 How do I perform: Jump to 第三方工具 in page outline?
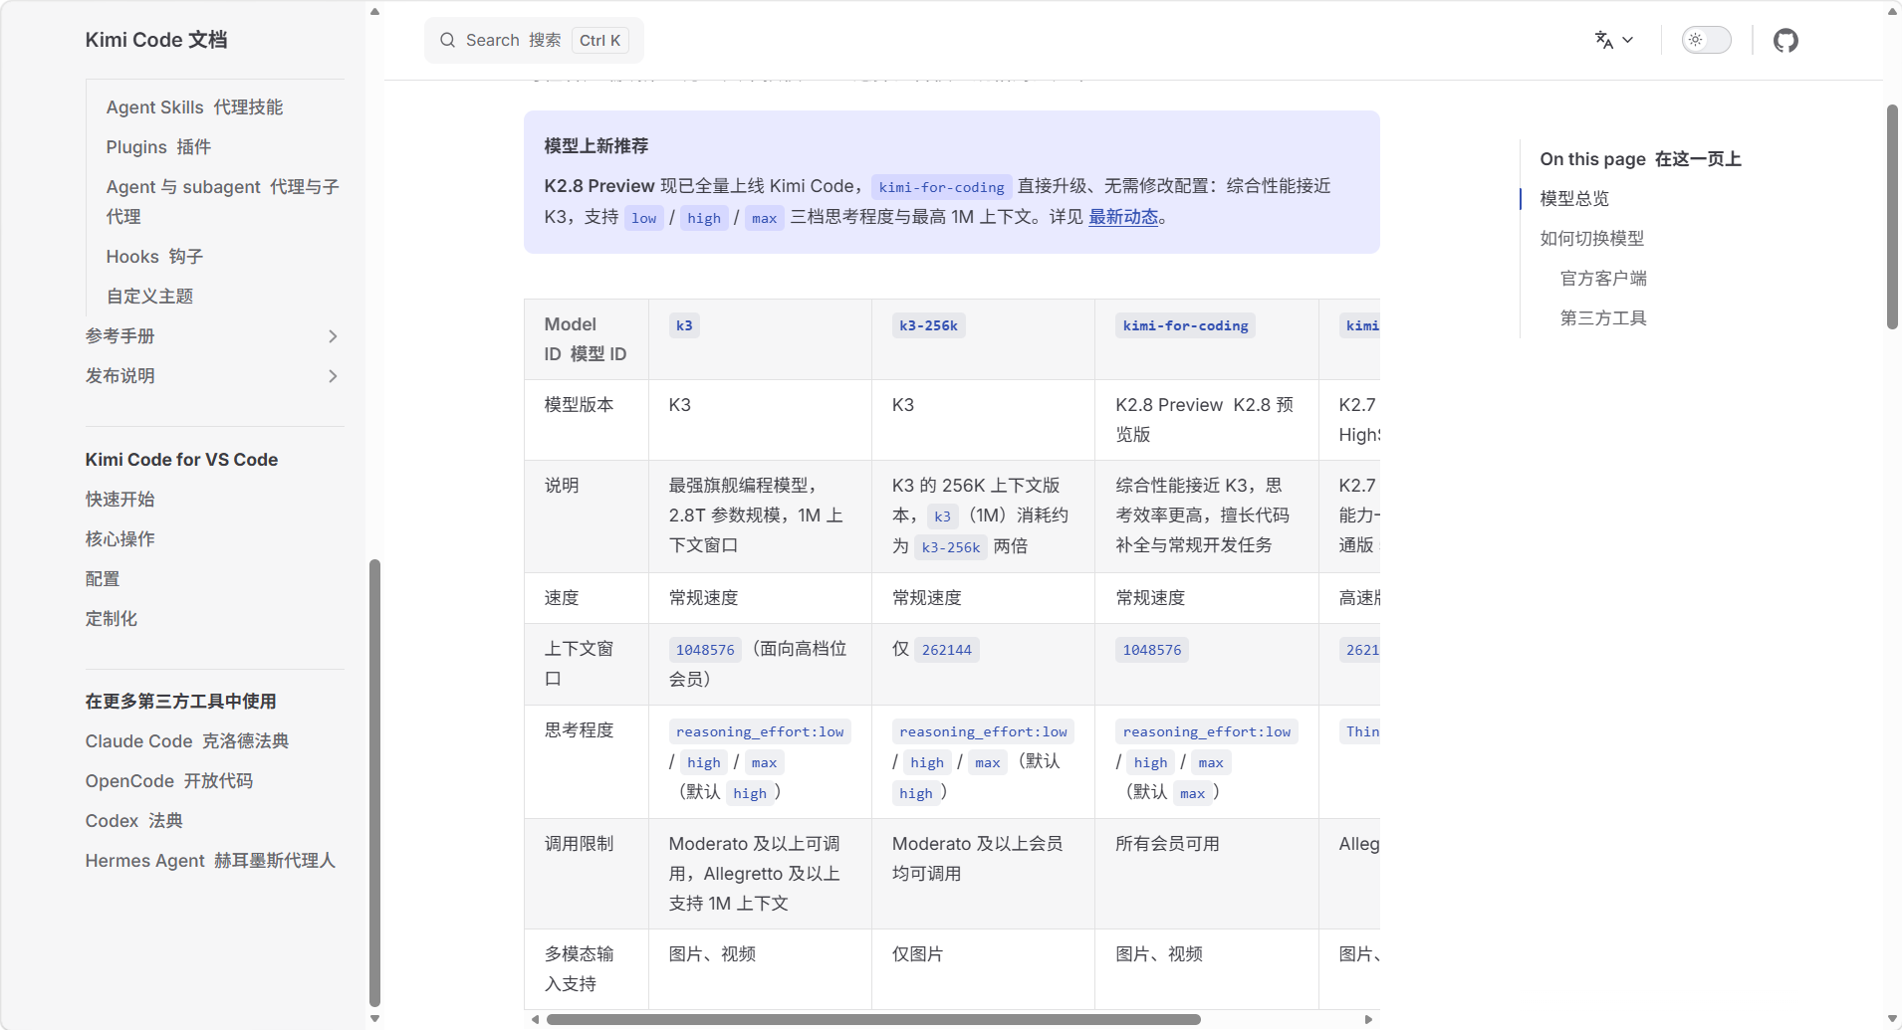[x=1603, y=318]
